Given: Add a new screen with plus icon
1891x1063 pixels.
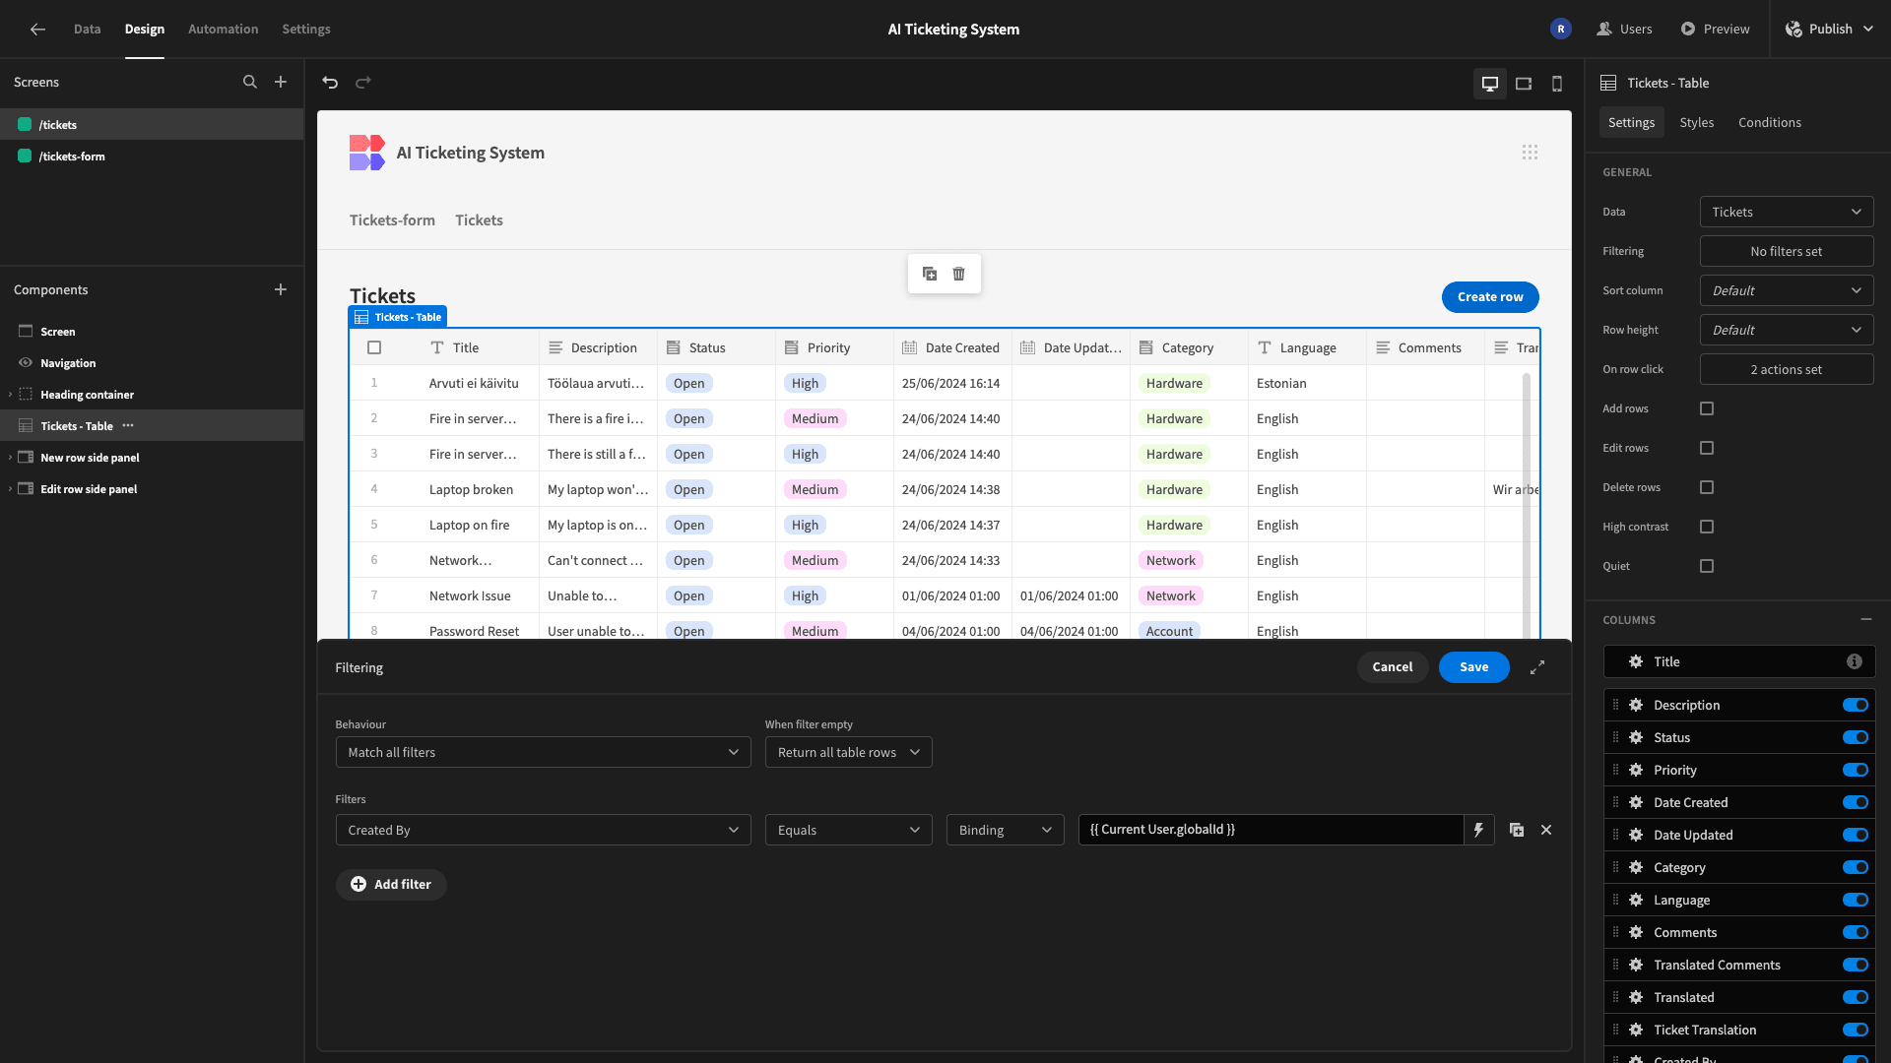Looking at the screenshot, I should point(281,83).
